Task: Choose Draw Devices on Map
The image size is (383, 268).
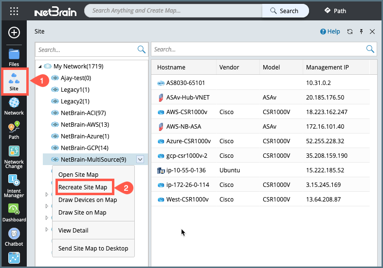Action: pos(88,200)
